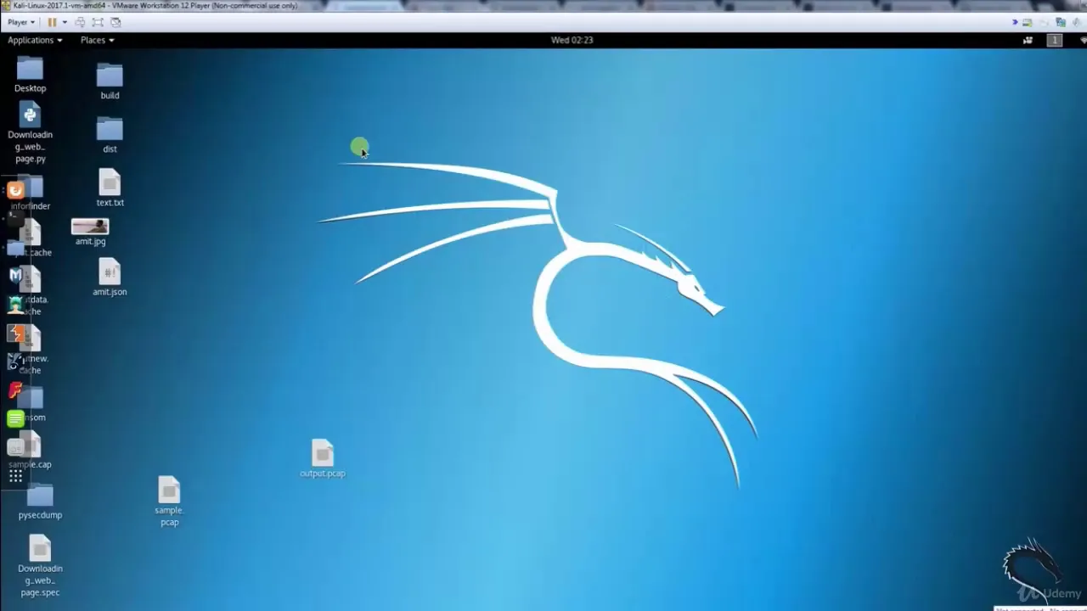Image resolution: width=1087 pixels, height=611 pixels.
Task: Open the Desktop folder icon
Action: pyautogui.click(x=30, y=75)
